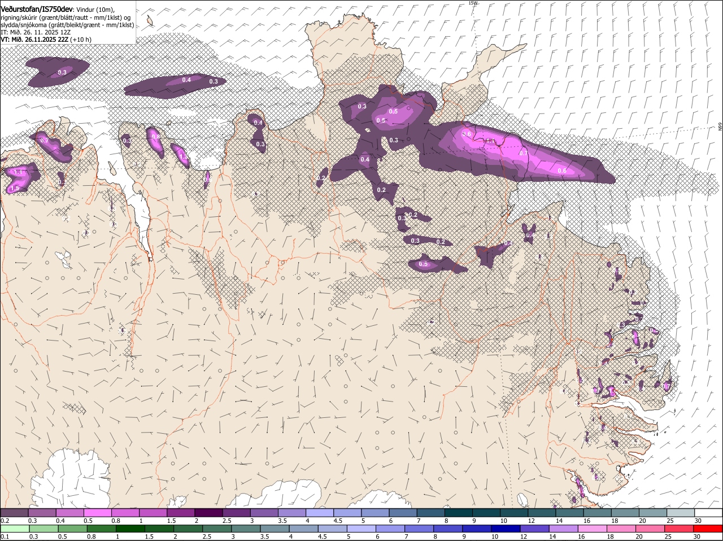This screenshot has height=541, width=723.
Task: Choose the upper legend swatch starting at 3.5
Action: point(291,513)
